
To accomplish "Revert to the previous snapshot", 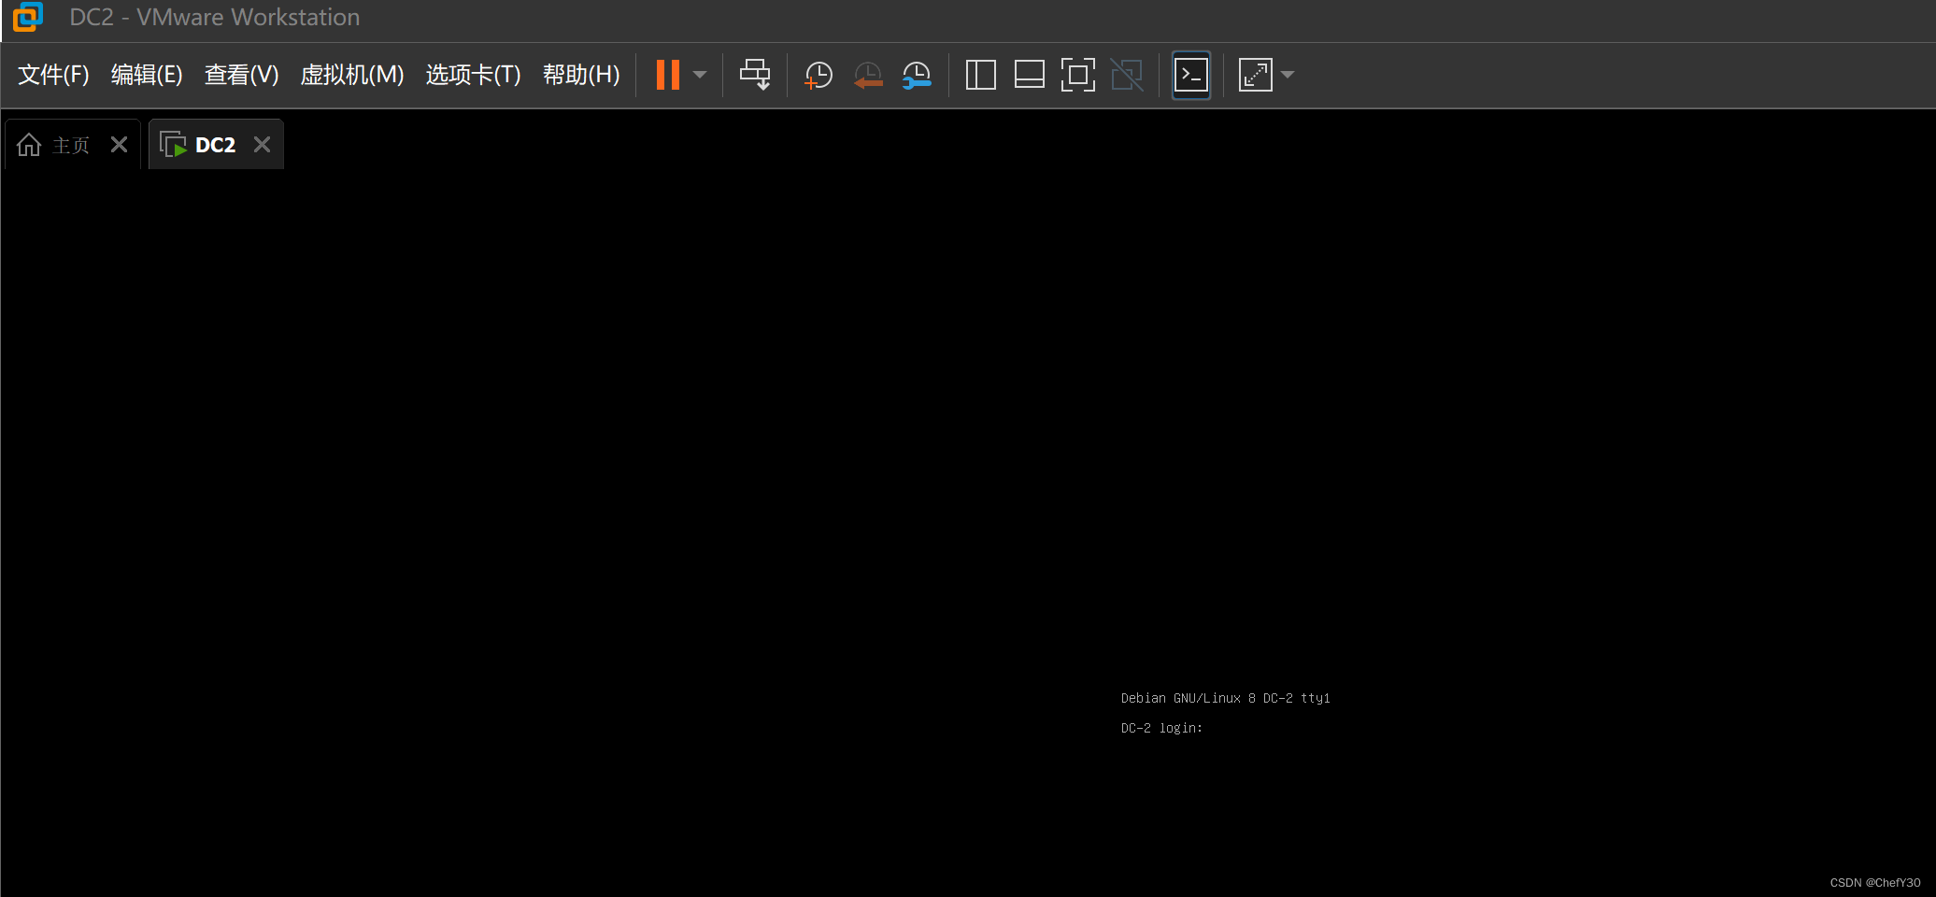I will pos(868,75).
